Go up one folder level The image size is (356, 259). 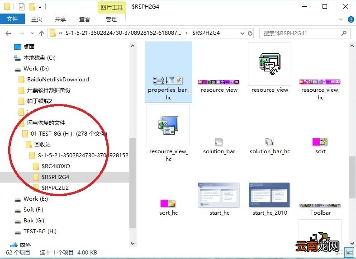[42, 33]
